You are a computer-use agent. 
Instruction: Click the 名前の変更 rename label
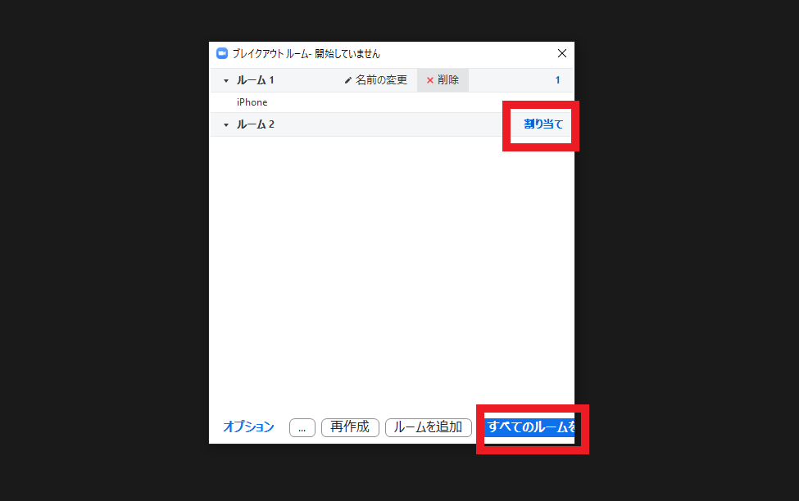coord(381,80)
